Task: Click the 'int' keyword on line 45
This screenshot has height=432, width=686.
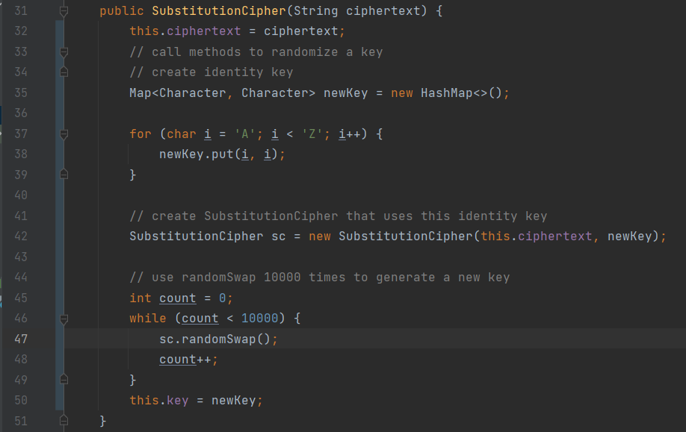Action: (x=140, y=298)
